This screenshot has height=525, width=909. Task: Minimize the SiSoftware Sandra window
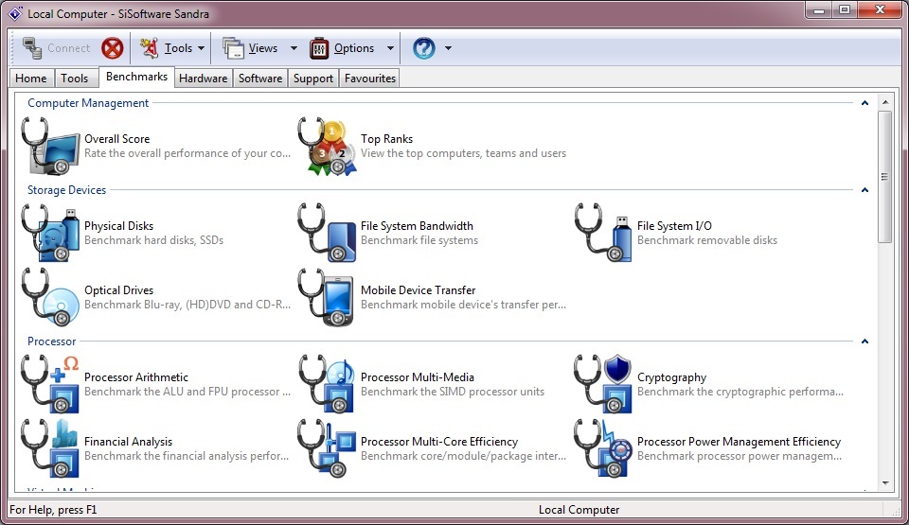click(x=818, y=9)
